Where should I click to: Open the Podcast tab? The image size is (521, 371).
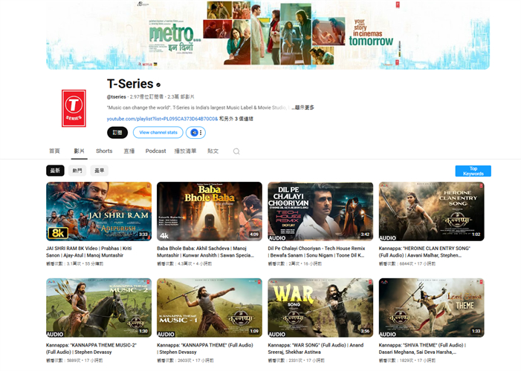pyautogui.click(x=155, y=151)
